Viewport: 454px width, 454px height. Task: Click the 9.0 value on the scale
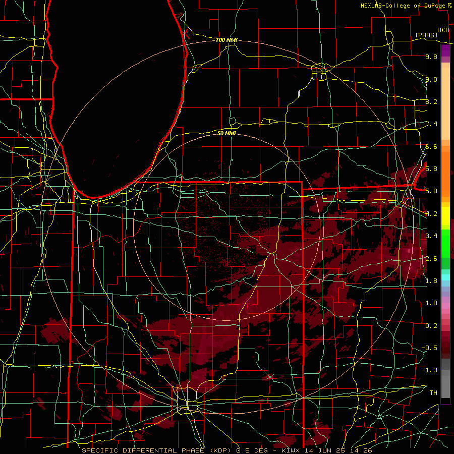coord(431,79)
